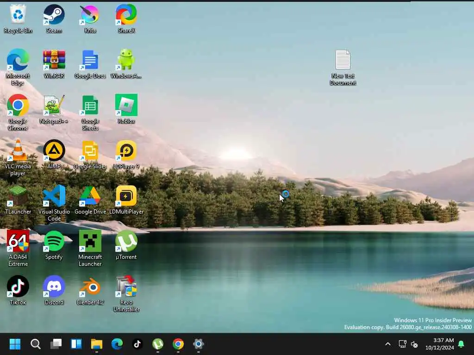Select the Revo Uninstaller desktop shortcut
474x355 pixels.
(126, 294)
